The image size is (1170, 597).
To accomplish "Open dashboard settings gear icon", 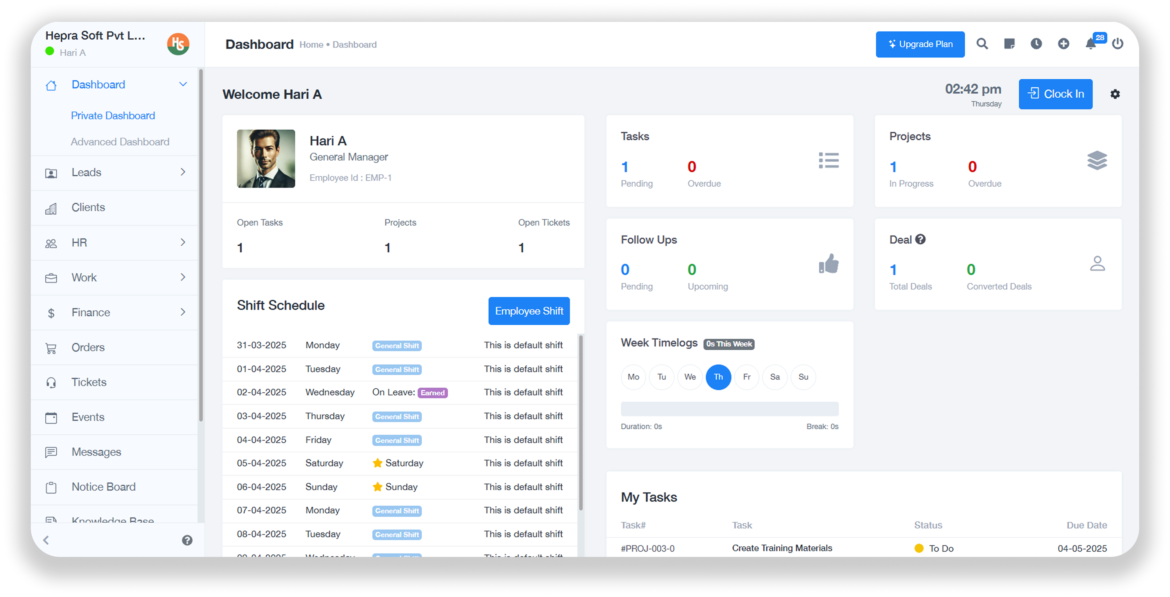I will 1115,94.
